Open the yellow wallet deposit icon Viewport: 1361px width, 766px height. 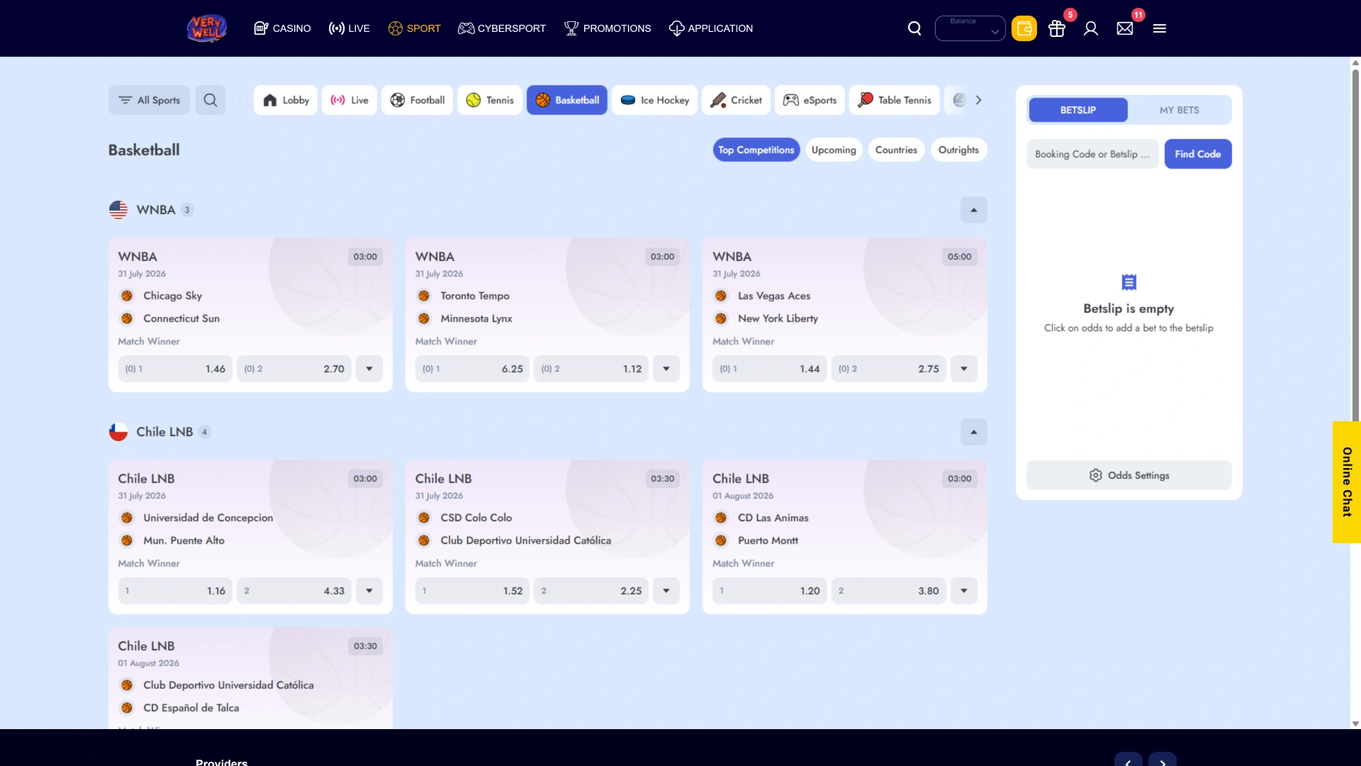(x=1024, y=28)
